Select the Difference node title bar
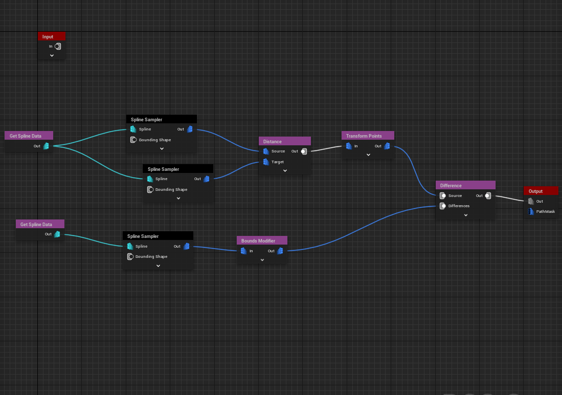The height and width of the screenshot is (395, 562). click(x=465, y=186)
